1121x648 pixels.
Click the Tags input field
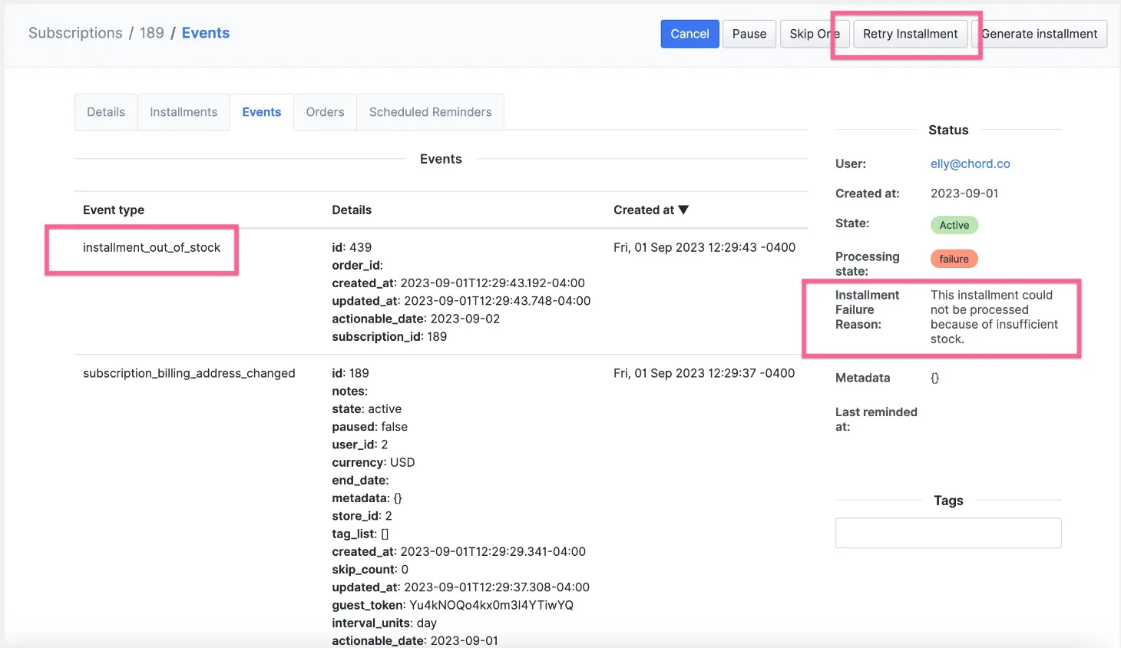pyautogui.click(x=948, y=533)
